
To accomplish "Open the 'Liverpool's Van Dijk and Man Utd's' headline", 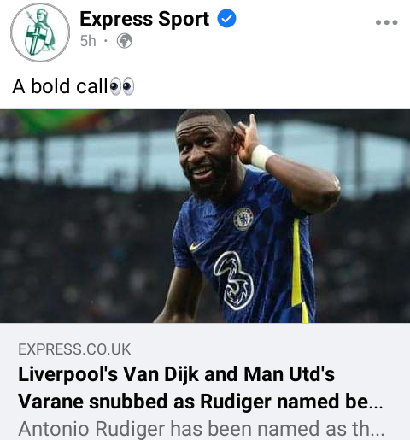I will (x=177, y=374).
